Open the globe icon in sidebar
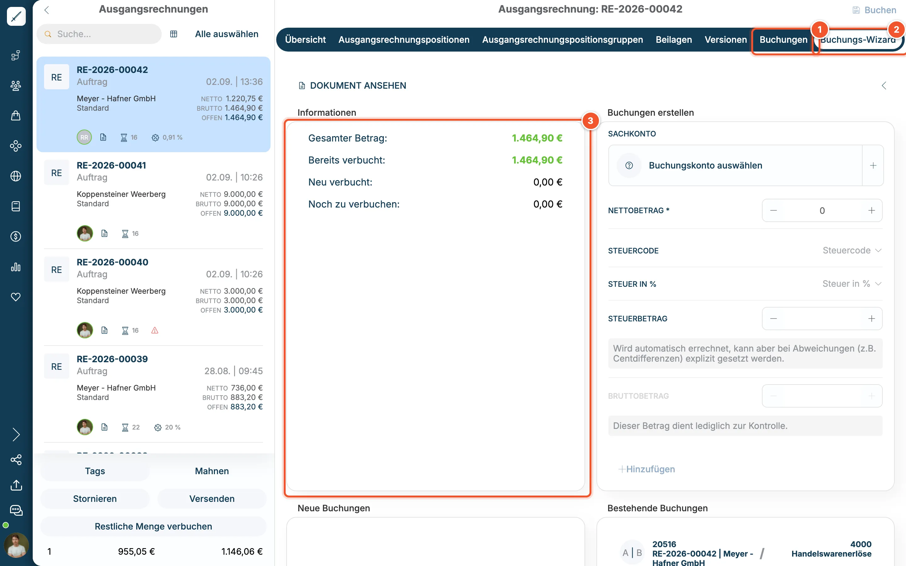The image size is (906, 566). coord(16,176)
